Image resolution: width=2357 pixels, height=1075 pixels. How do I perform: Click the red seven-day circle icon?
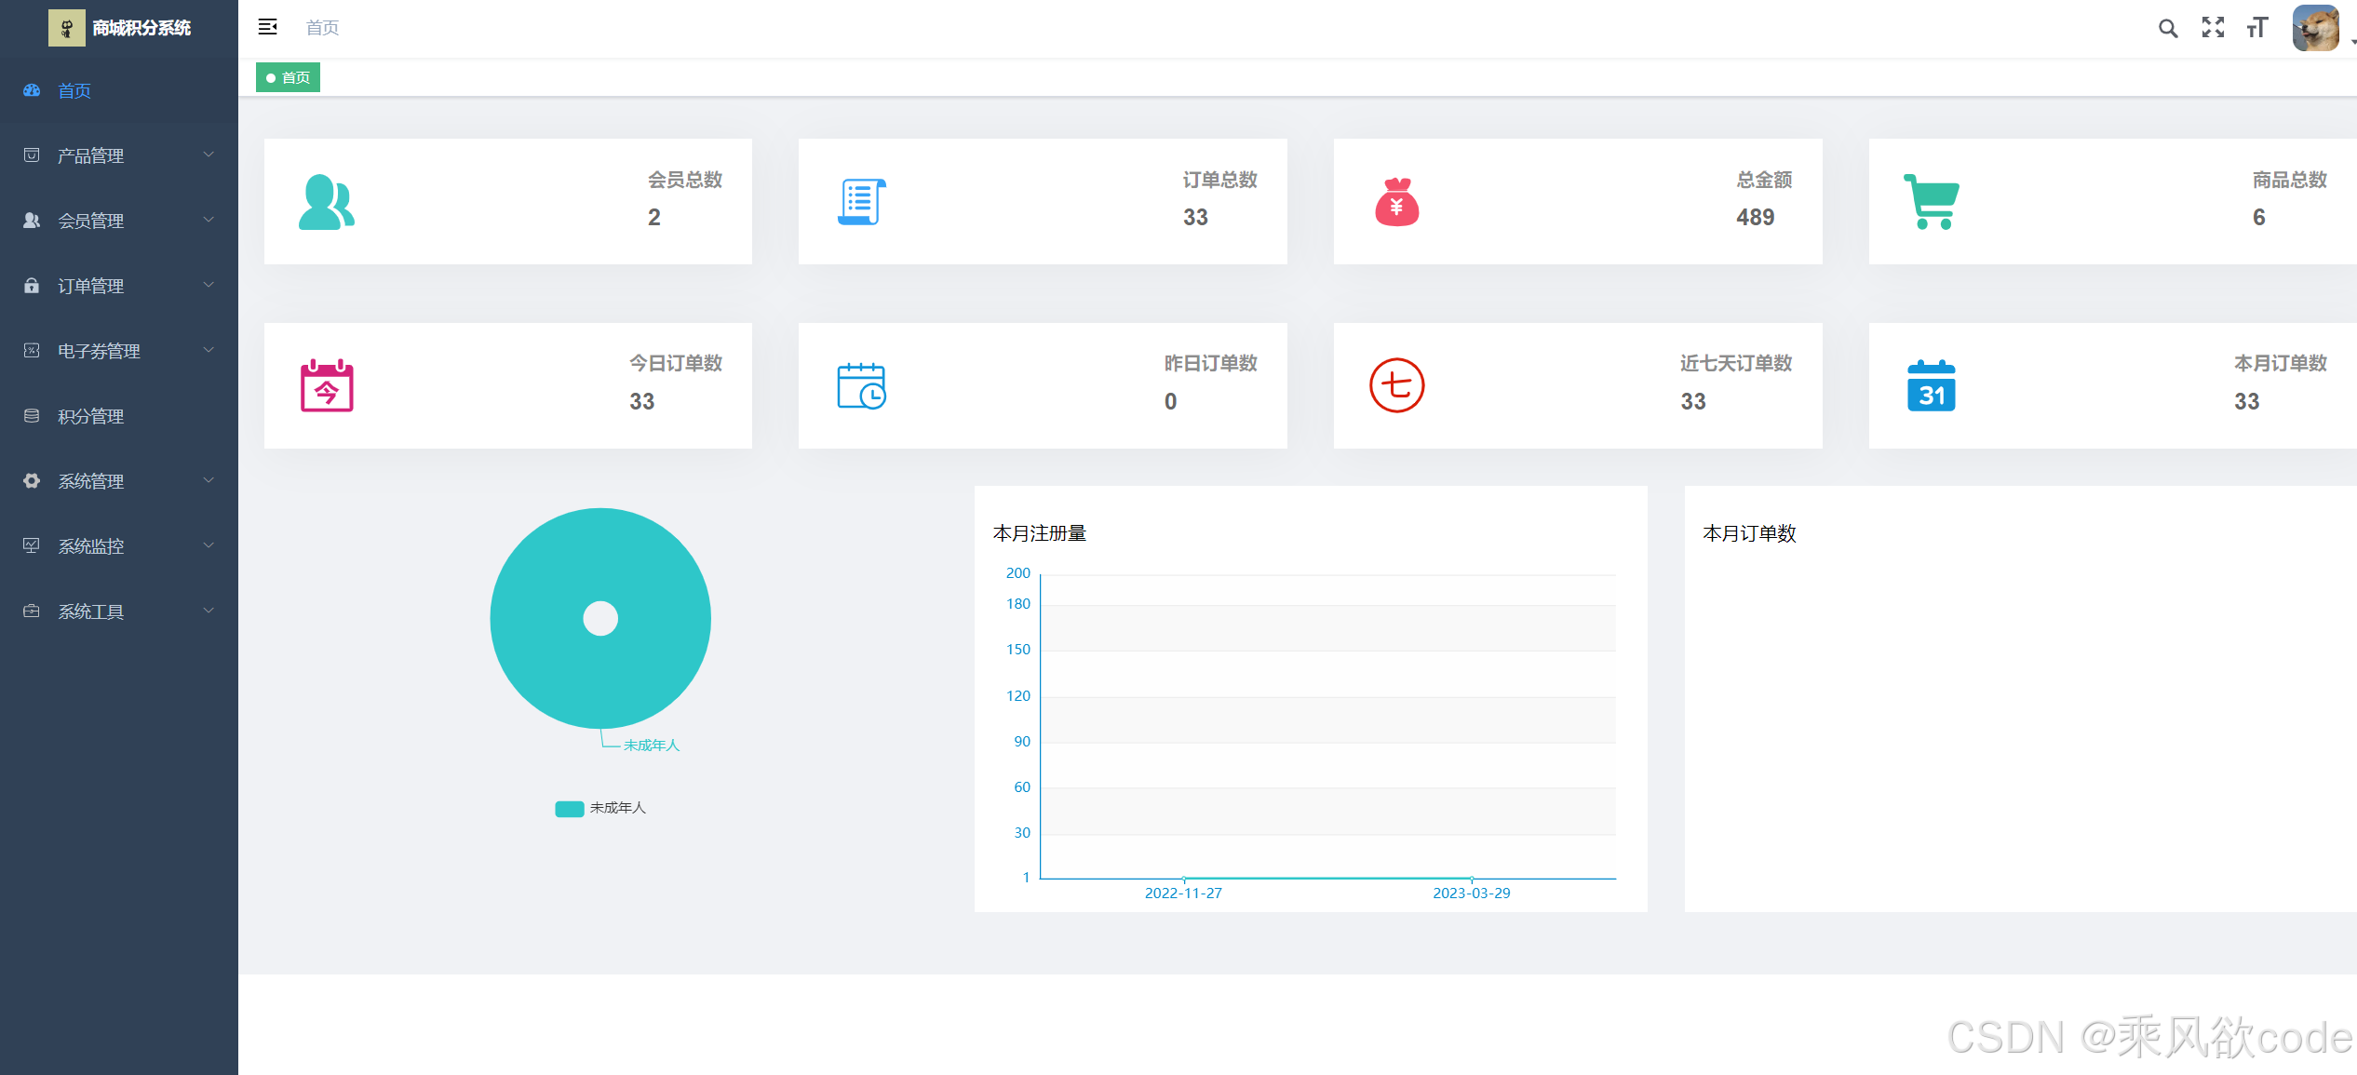tap(1396, 385)
